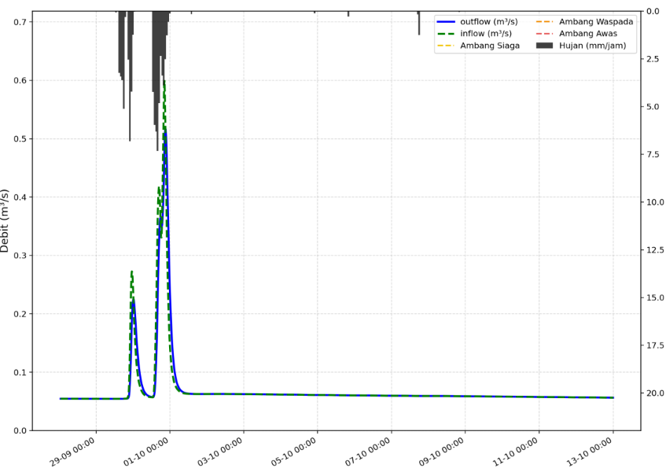Click the "Debit (m³/s)" y-axis label

click(7, 220)
